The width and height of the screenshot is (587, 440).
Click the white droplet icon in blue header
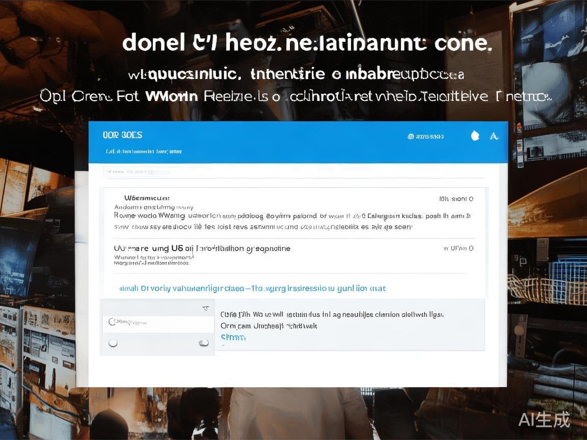pyautogui.click(x=475, y=135)
